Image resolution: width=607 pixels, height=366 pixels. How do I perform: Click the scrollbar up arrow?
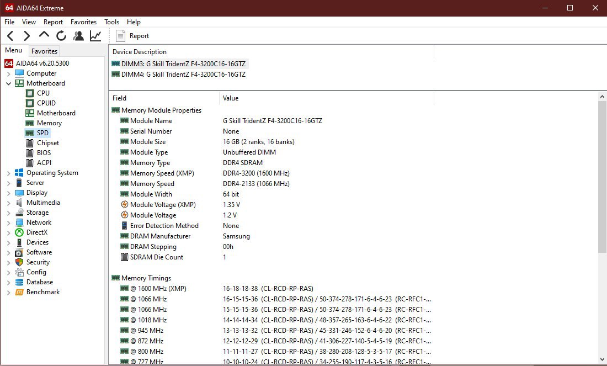(602, 97)
